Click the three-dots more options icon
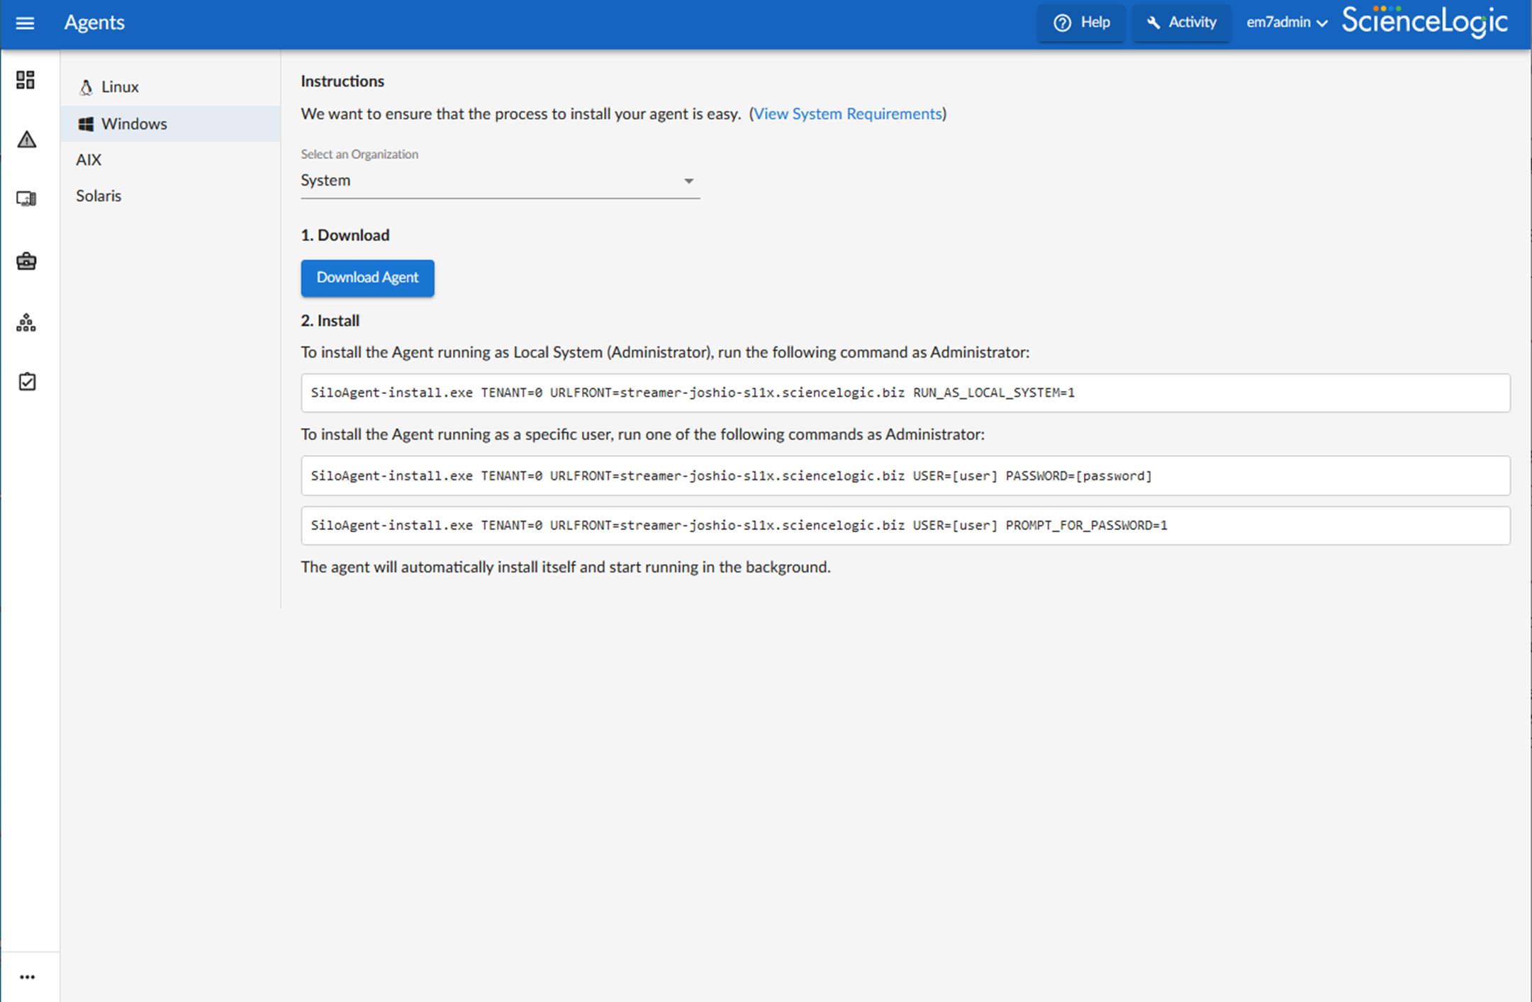This screenshot has height=1002, width=1532. [27, 977]
